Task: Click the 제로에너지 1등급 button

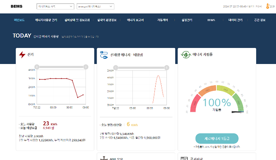Action: 217,138
